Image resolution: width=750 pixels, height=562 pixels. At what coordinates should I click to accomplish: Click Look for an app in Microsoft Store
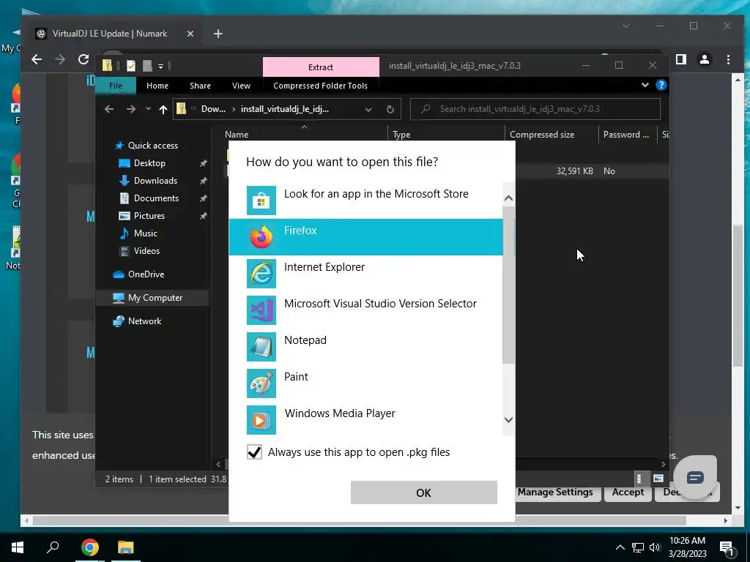click(366, 201)
